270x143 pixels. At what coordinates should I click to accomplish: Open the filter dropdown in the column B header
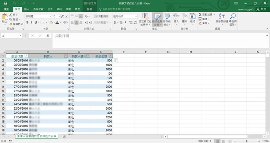pyautogui.click(x=66, y=56)
